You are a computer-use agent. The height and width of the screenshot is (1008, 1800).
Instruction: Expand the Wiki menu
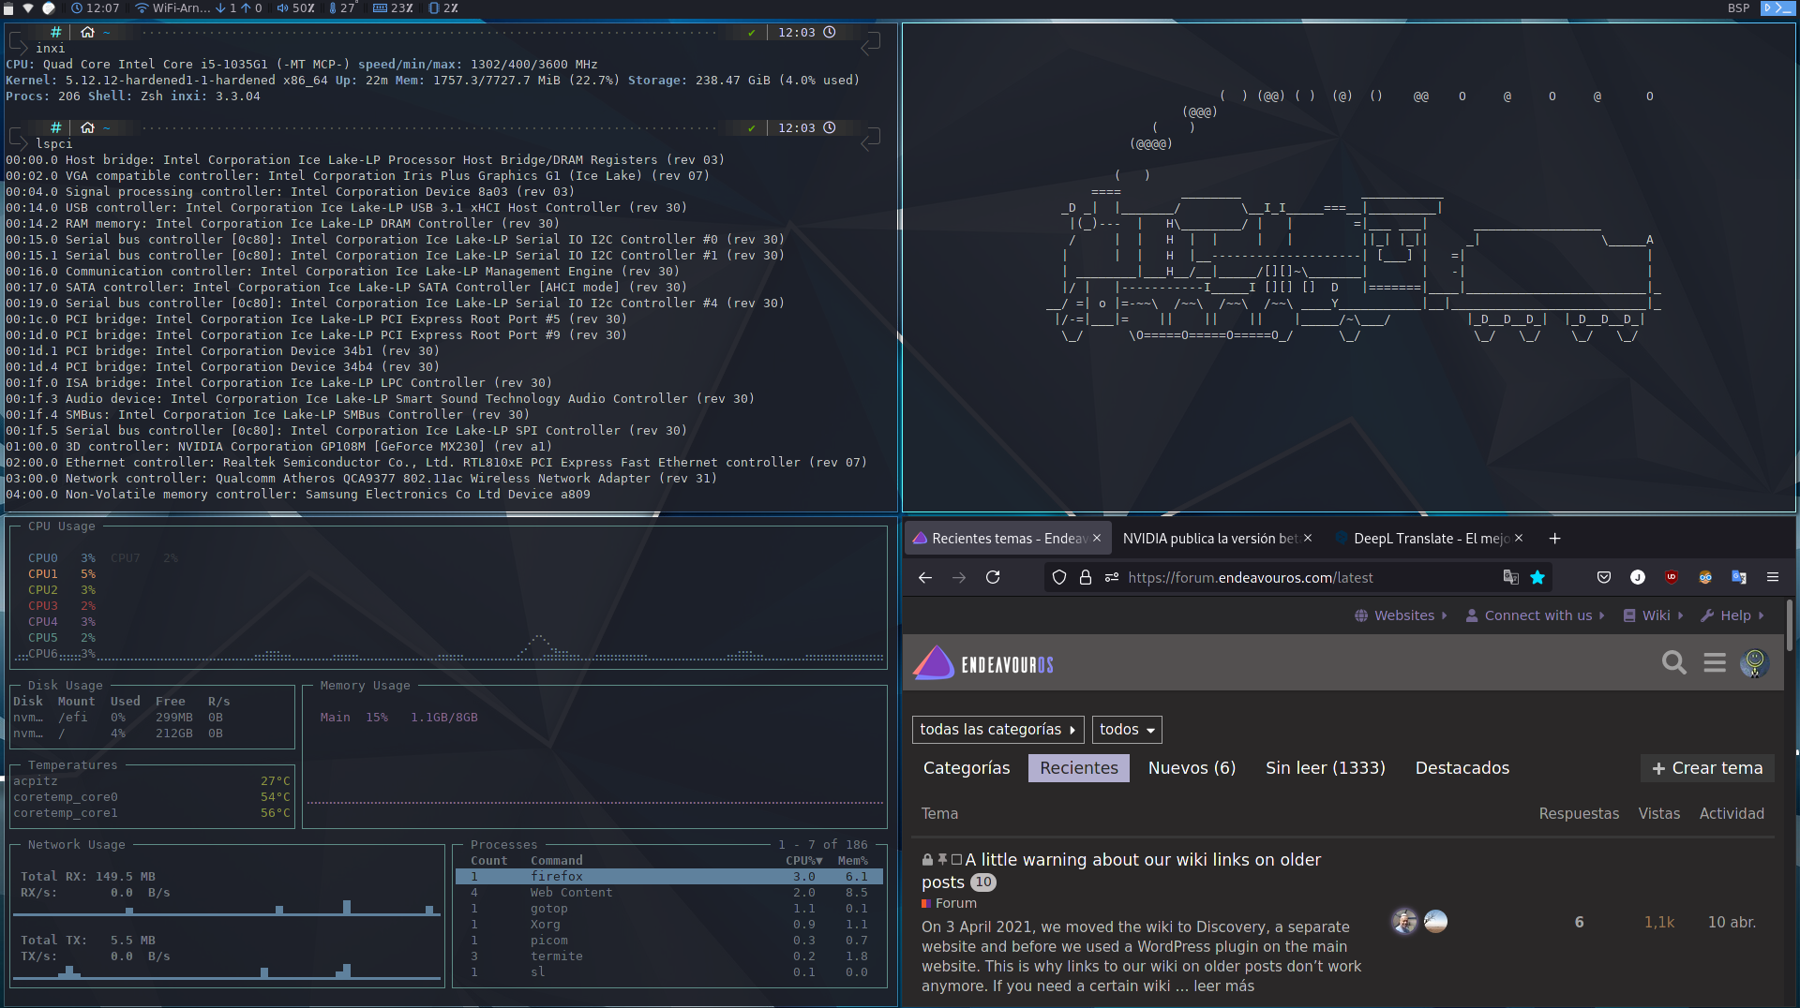pyautogui.click(x=1653, y=615)
